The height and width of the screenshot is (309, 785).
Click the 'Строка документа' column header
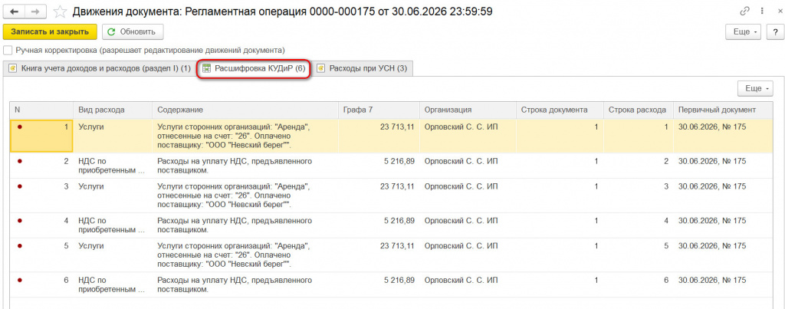[x=560, y=110]
